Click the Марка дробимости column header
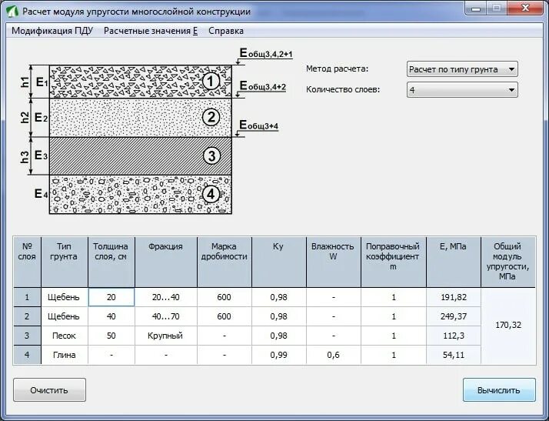Viewport: 549px width, 421px height. [225, 262]
